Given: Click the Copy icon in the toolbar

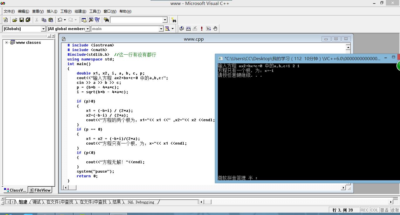Looking at the screenshot, I should click(44, 20).
